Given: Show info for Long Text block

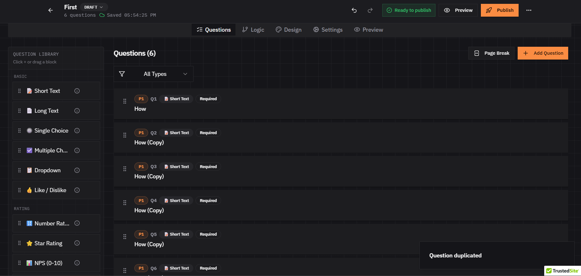Looking at the screenshot, I should tap(77, 111).
